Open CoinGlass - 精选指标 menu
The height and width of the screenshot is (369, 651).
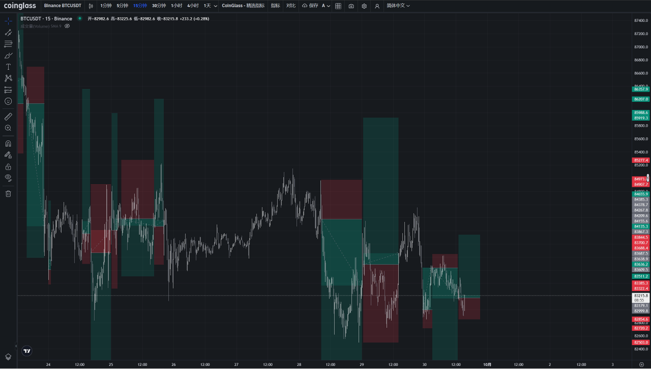tap(244, 6)
